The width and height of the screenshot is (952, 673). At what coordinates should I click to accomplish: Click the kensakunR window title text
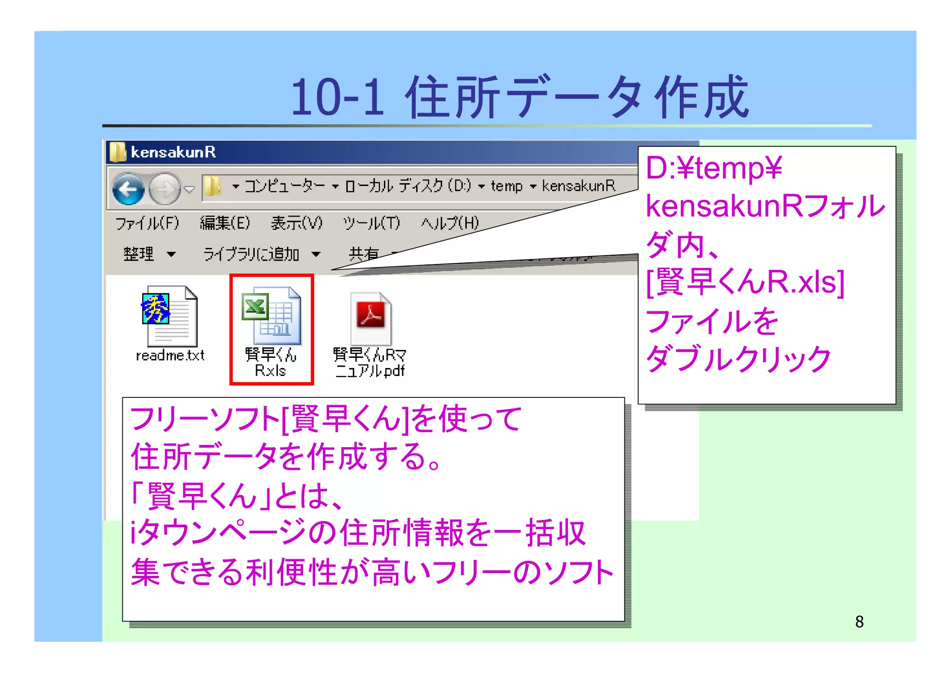pyautogui.click(x=173, y=152)
